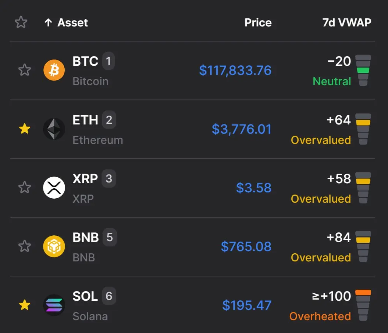
Task: Click the Ethereum diamond logo icon
Action: point(54,129)
